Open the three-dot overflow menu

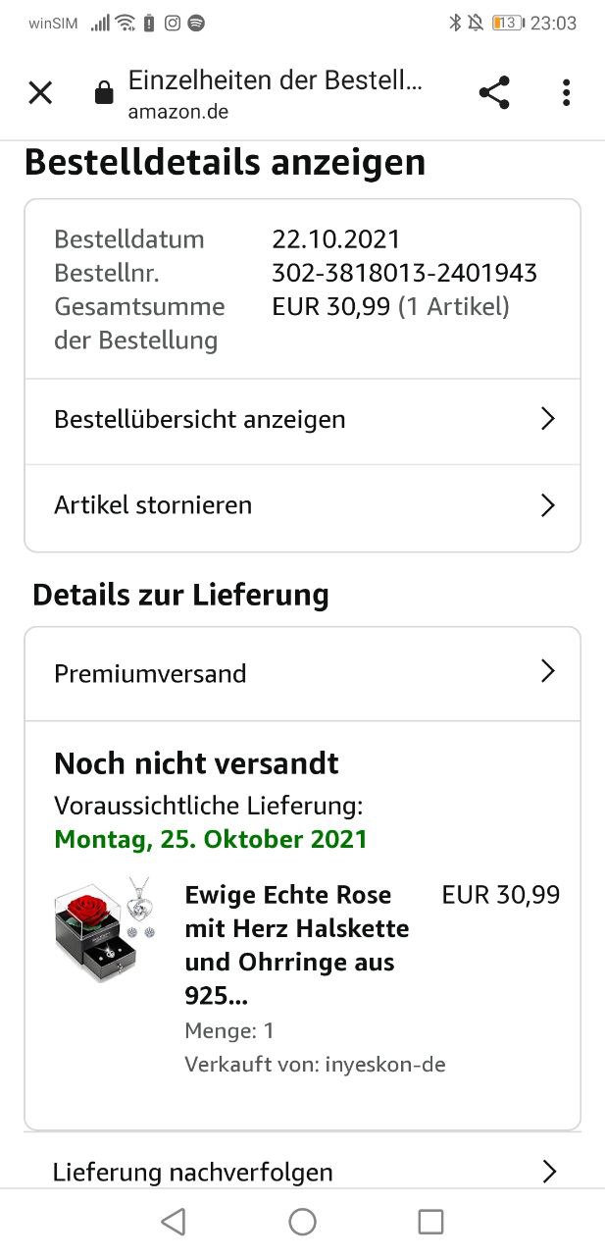coord(566,93)
